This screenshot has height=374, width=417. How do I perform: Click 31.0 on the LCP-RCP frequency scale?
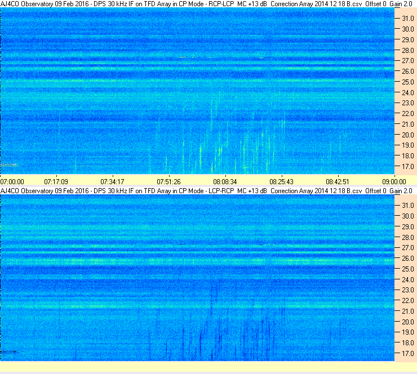(x=408, y=205)
